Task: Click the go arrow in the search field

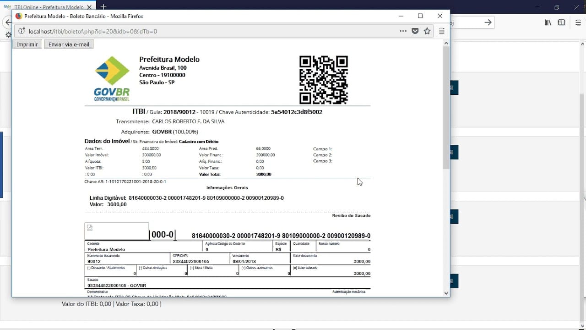Action: tap(488, 22)
